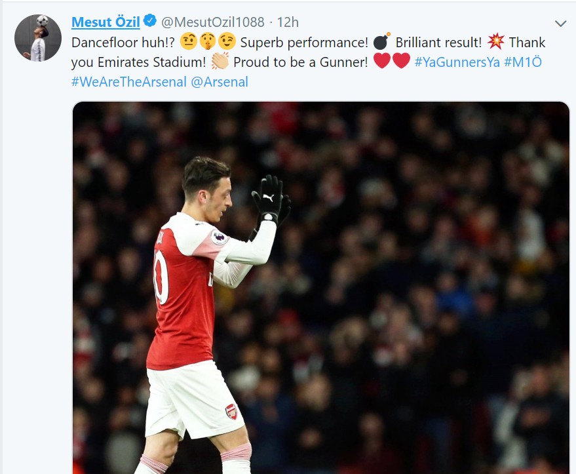Viewport: 576px width, 474px height.
Task: Click the blue verified badge
Action: (150, 22)
